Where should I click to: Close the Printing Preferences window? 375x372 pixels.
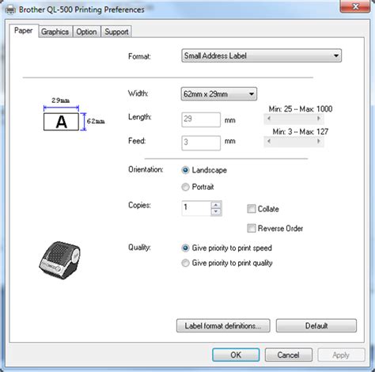click(x=355, y=6)
